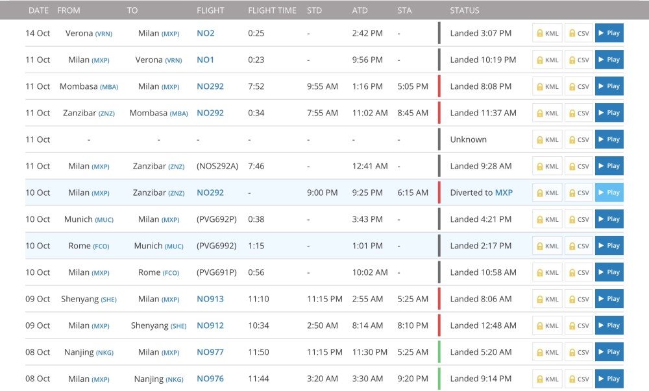This screenshot has width=649, height=391.
Task: Play the NO976 Milan to Nanjing flight
Action: (x=609, y=379)
